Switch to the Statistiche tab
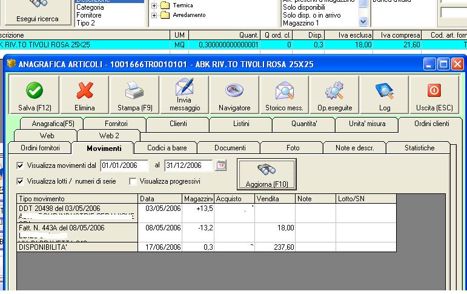The height and width of the screenshot is (294, 467). click(x=419, y=148)
